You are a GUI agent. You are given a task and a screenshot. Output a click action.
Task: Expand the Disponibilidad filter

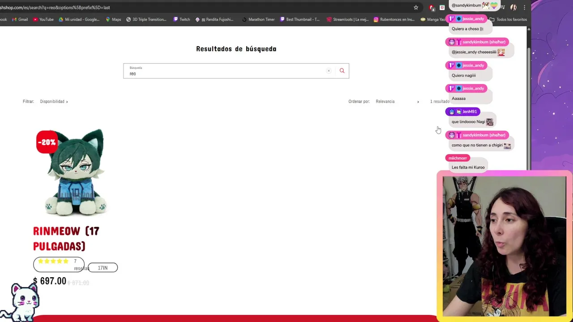click(54, 102)
